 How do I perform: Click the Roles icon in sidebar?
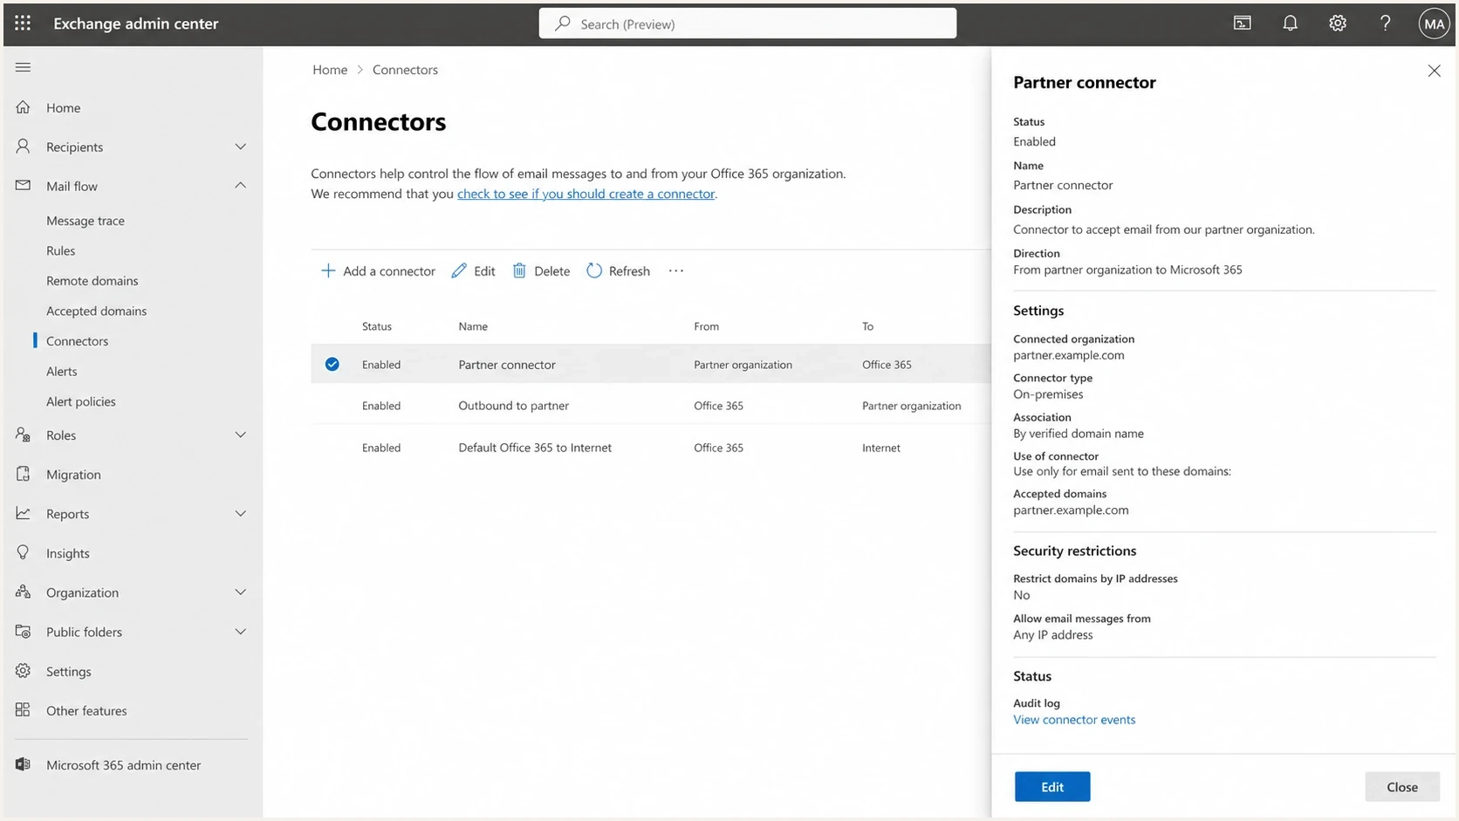point(24,434)
